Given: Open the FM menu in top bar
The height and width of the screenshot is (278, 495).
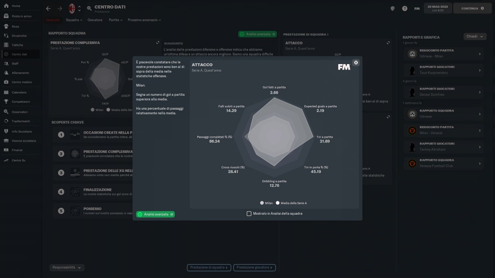Looking at the screenshot, I should point(417,8).
